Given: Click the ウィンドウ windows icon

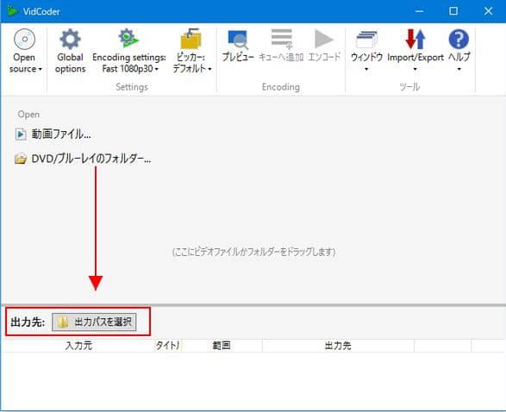Looking at the screenshot, I should [x=366, y=40].
